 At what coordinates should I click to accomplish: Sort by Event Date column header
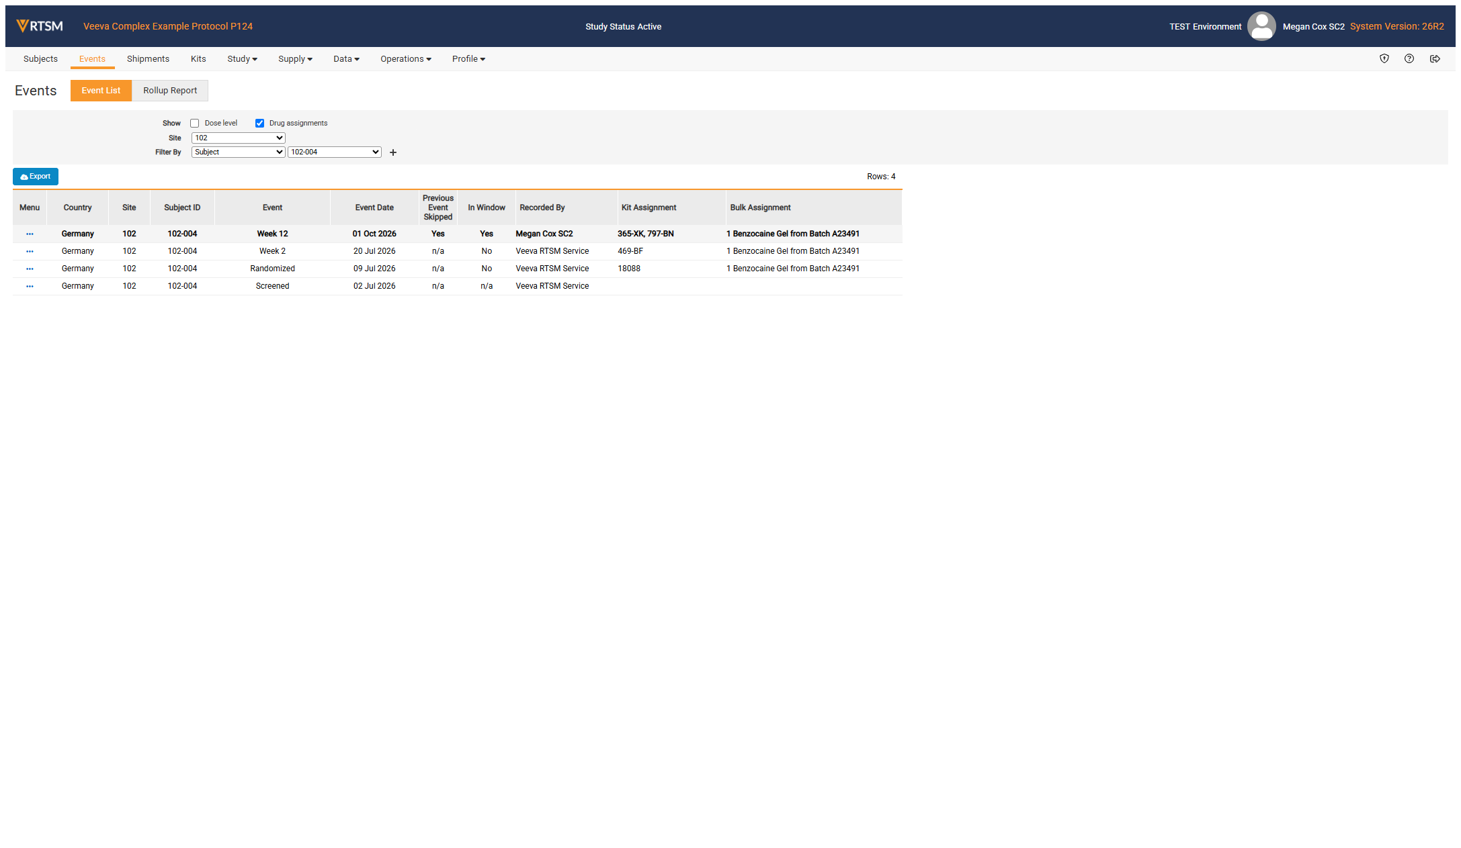click(374, 207)
